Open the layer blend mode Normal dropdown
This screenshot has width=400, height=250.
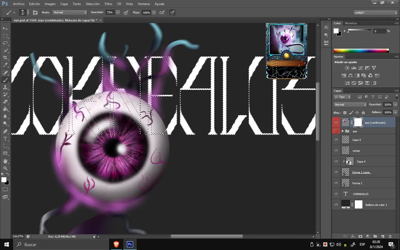tap(350, 105)
